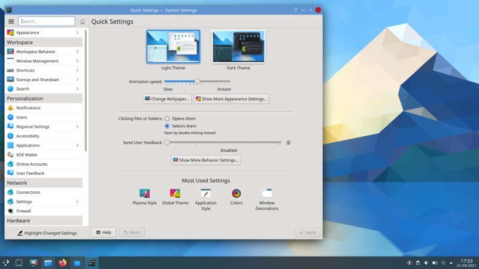
Task: Open the Colors settings icon
Action: pos(237,193)
